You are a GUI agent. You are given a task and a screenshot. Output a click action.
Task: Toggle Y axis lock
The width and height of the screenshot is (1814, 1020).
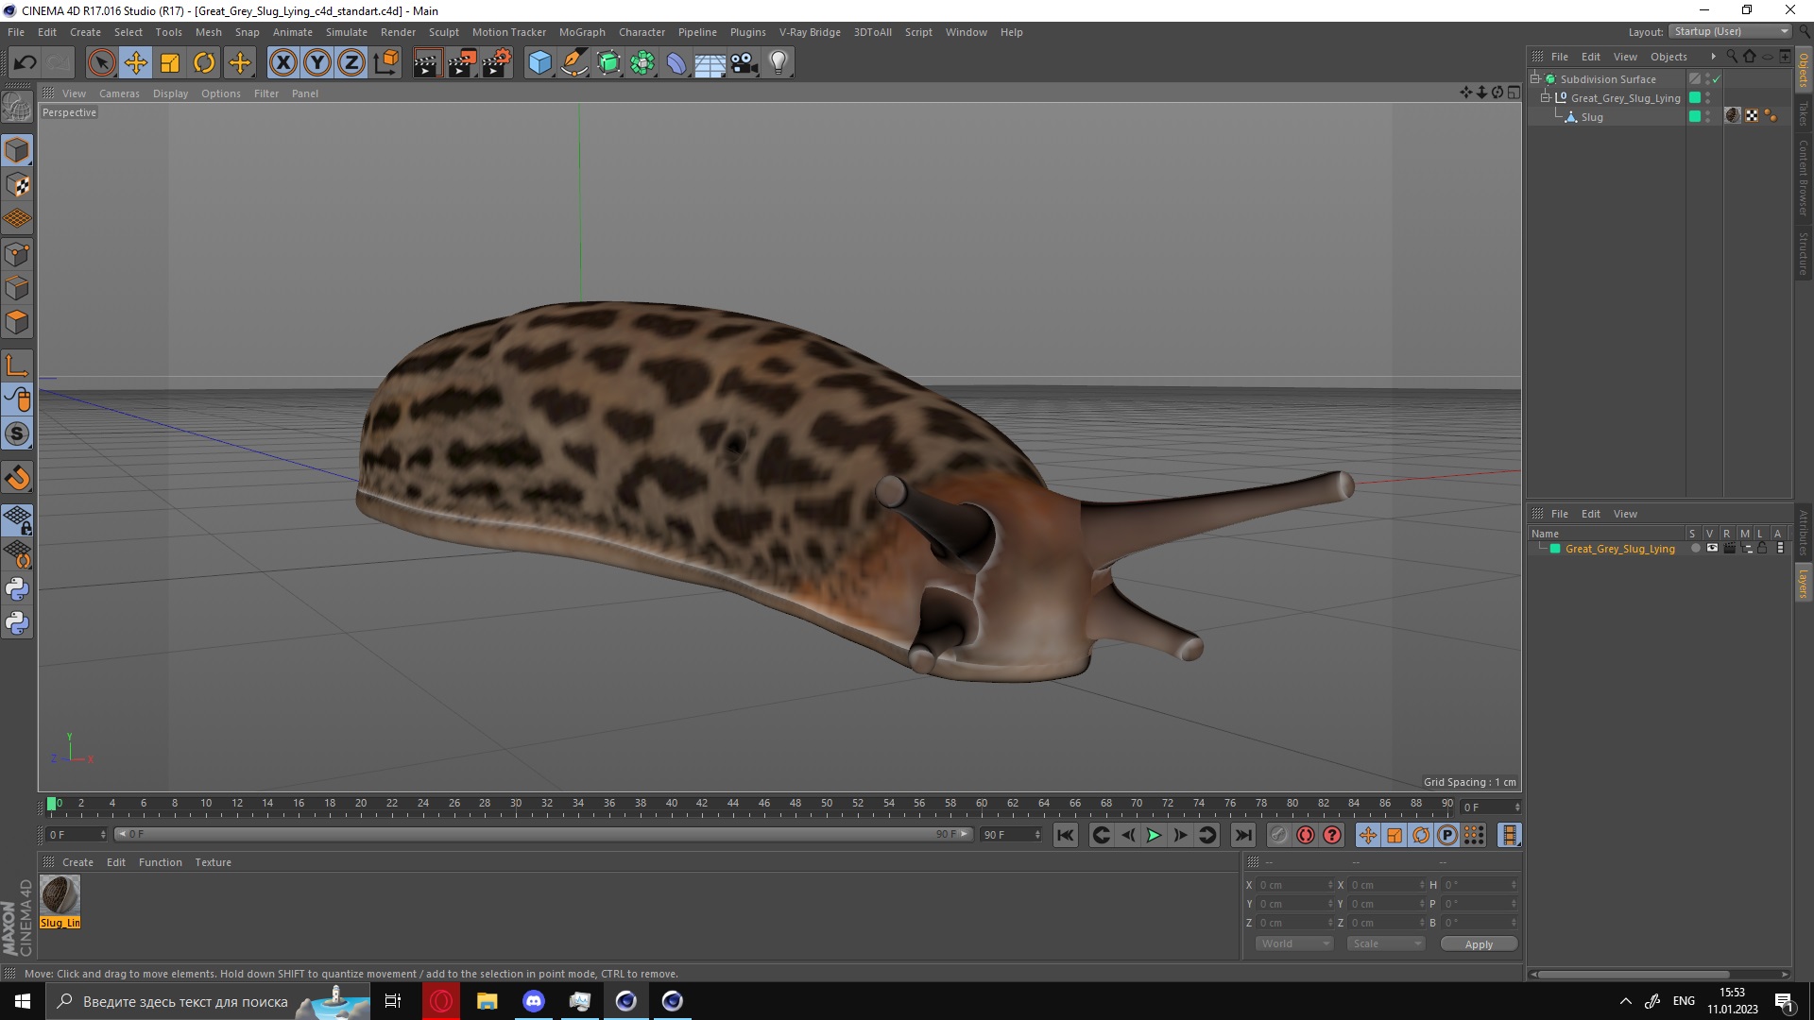pyautogui.click(x=317, y=63)
